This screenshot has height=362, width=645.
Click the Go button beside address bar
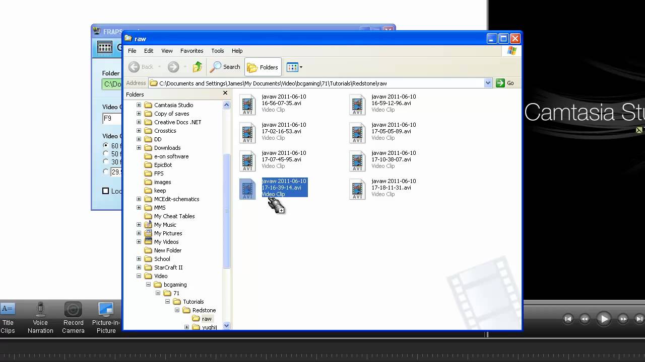pyautogui.click(x=505, y=83)
